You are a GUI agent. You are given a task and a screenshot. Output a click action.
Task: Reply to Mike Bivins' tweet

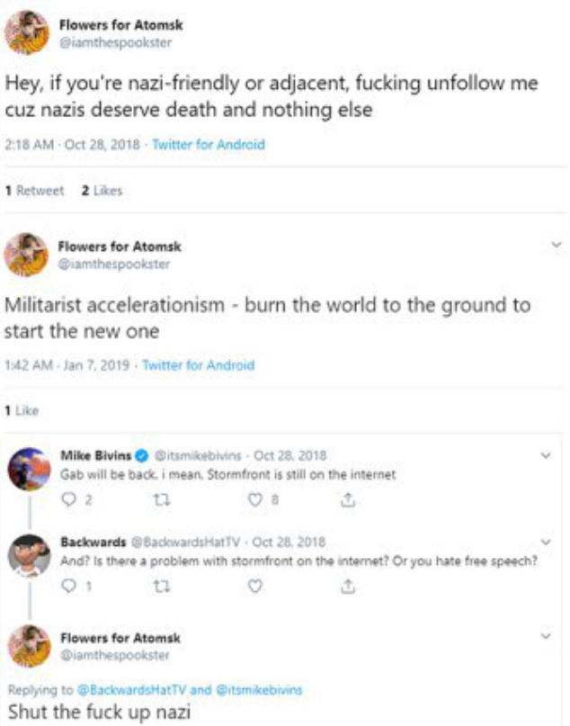[69, 502]
